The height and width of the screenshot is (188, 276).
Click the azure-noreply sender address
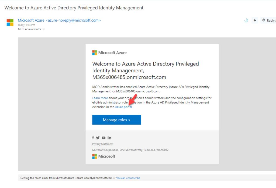[x=73, y=20]
